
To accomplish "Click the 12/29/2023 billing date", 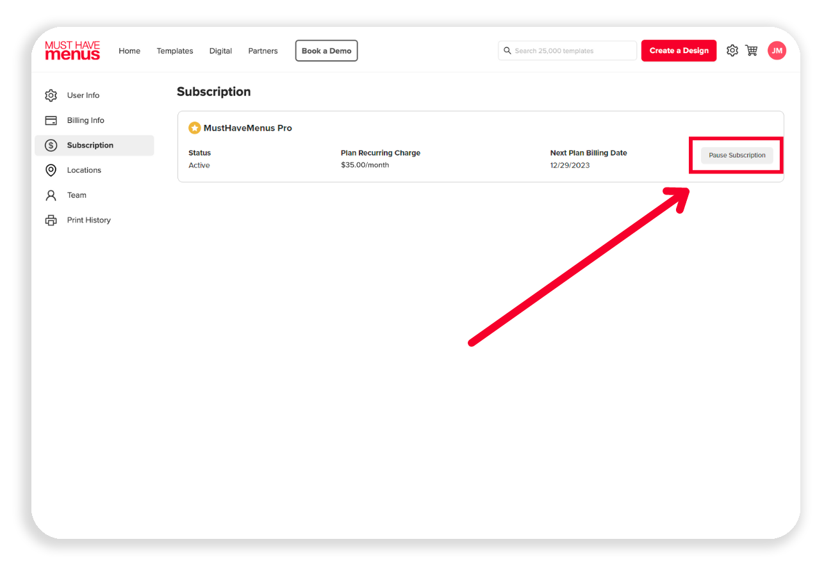I will point(570,165).
